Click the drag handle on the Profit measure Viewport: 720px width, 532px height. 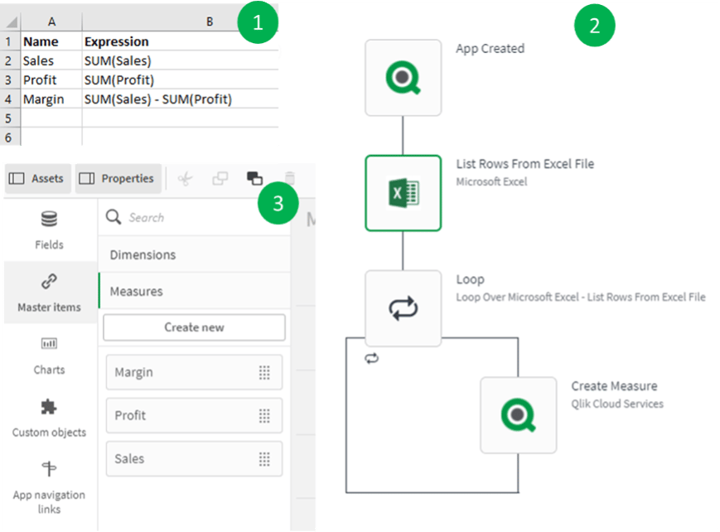tap(264, 416)
